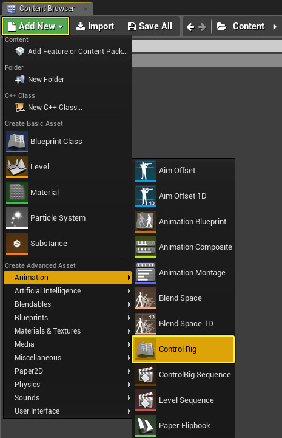This screenshot has width=282, height=438.
Task: Click Save All button
Action: 150,26
